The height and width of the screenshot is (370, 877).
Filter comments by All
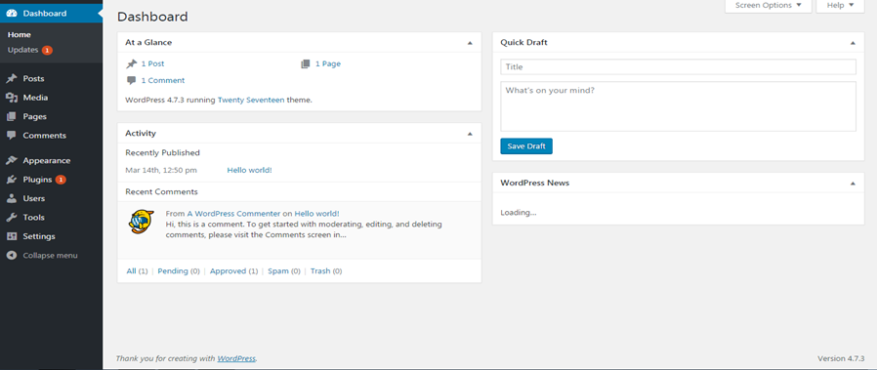click(x=132, y=271)
